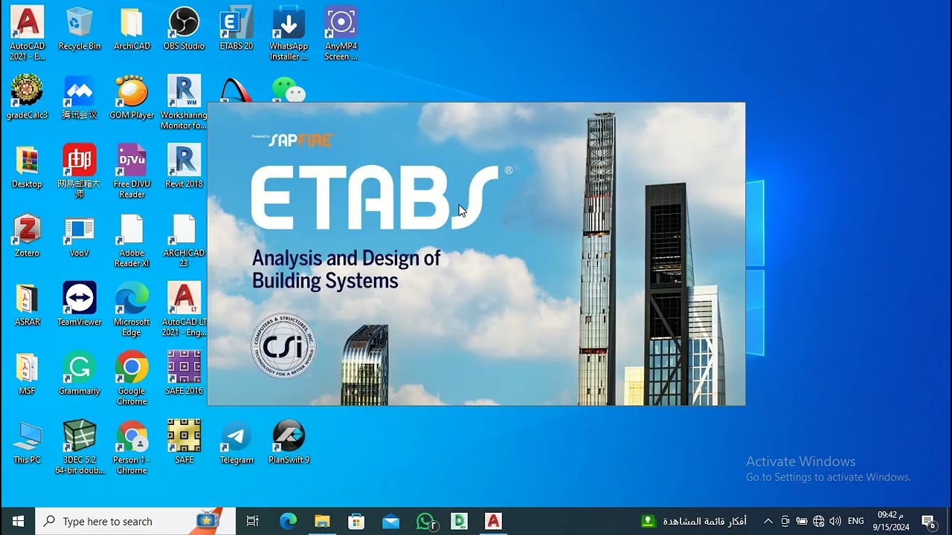
Task: Switch input language from ENG indicator
Action: point(856,522)
